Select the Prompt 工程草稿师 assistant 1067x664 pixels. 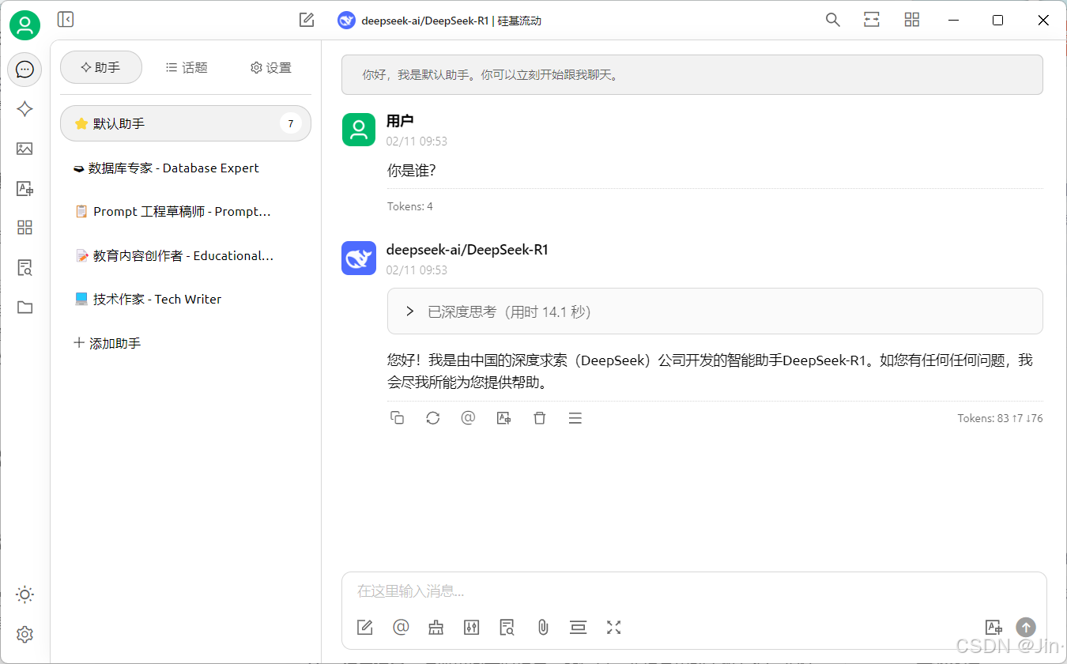(x=186, y=212)
